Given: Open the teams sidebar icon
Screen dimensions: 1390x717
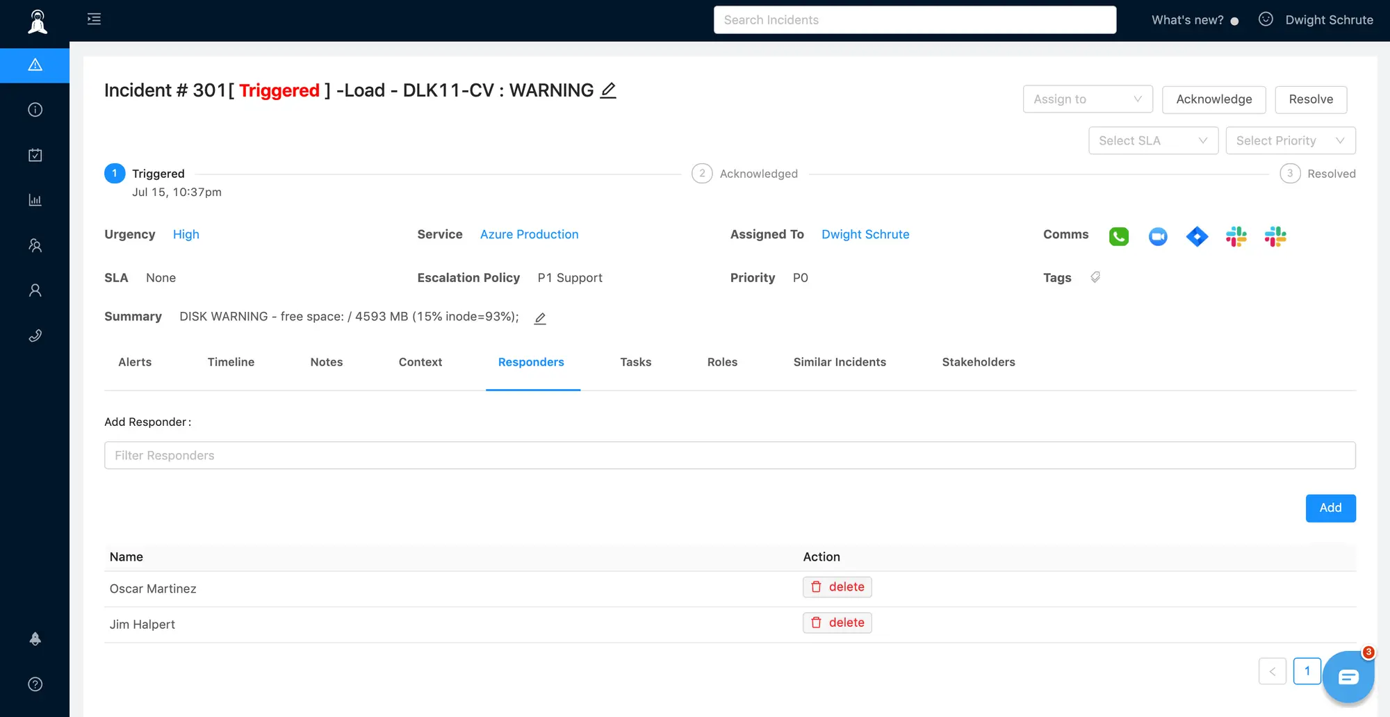Looking at the screenshot, I should coord(35,245).
